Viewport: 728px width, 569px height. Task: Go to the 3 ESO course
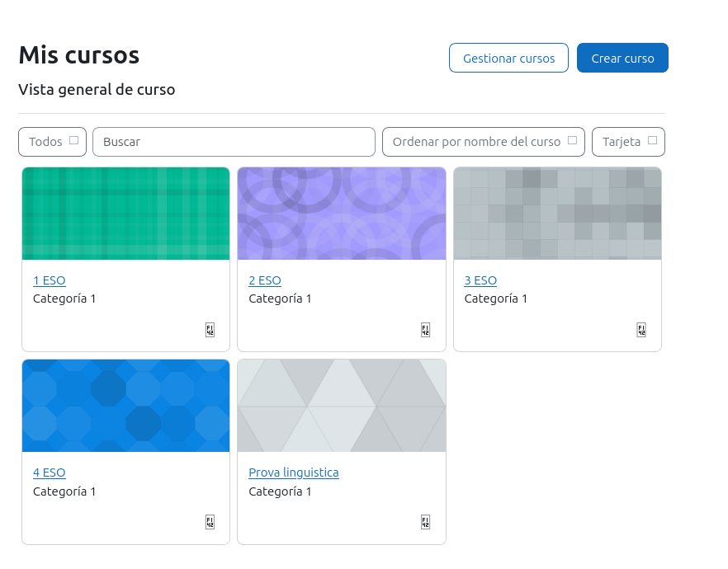point(480,280)
